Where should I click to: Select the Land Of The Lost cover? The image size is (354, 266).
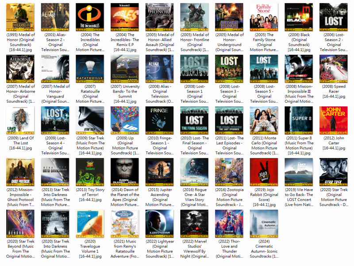pos(20,120)
